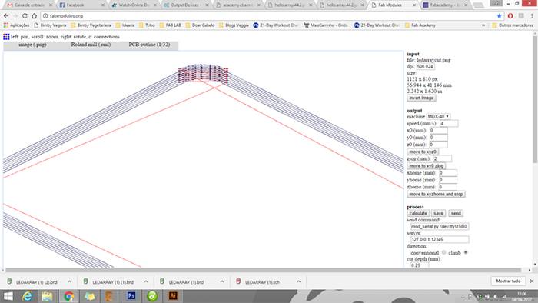Image resolution: width=538 pixels, height=303 pixels.
Task: Open Outros marcadores bookmarks folder
Action: pos(513,25)
